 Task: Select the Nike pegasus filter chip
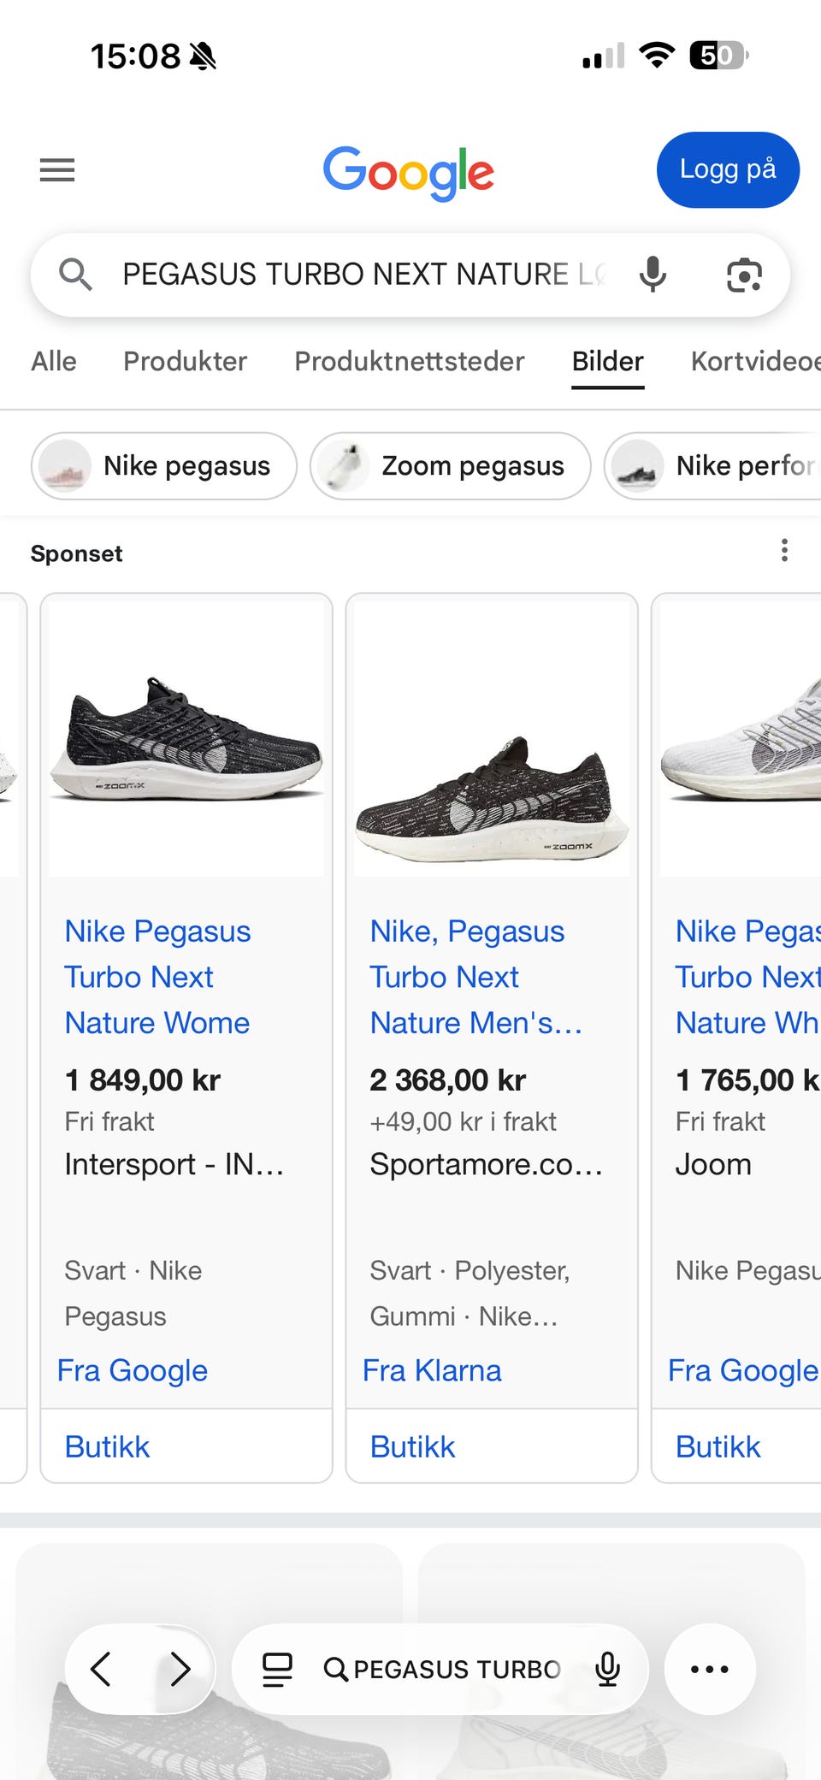[x=164, y=466]
